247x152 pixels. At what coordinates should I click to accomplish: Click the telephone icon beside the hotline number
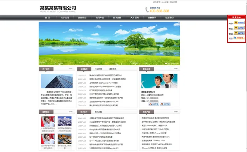coord(147,10)
